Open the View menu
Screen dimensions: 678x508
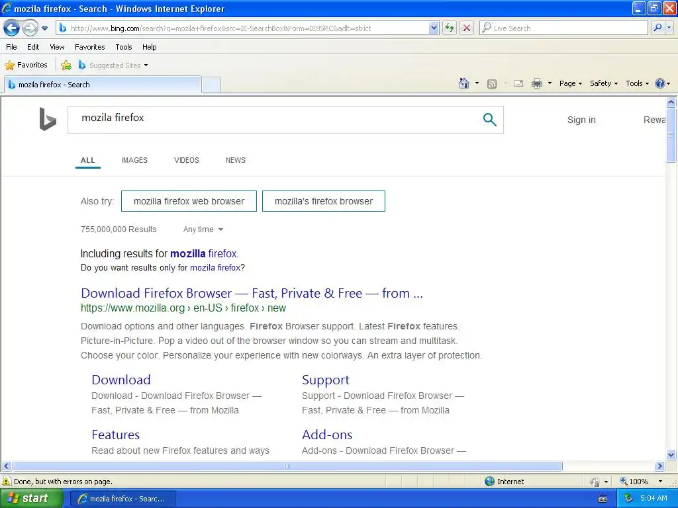pyautogui.click(x=57, y=47)
